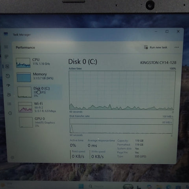Open the Users page icon

click(9, 94)
